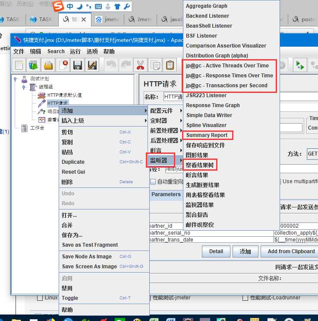Click the 路径 path input field
Image resolution: width=318 pixels, height=321 pixels.
(174, 169)
